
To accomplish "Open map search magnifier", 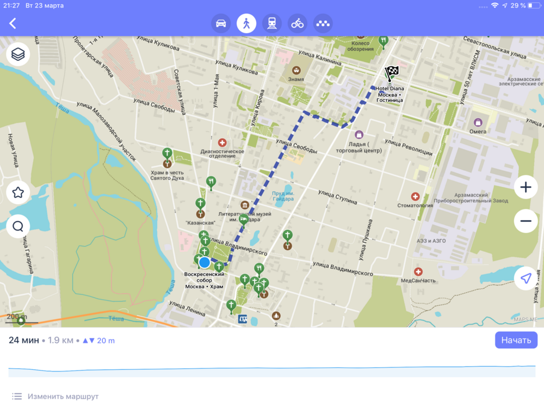I will click(x=18, y=226).
